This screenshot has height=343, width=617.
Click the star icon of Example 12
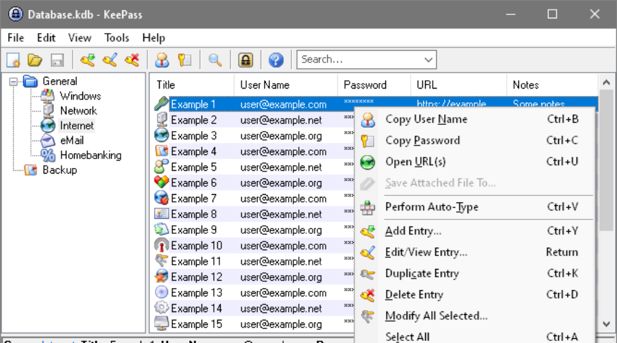tap(161, 276)
